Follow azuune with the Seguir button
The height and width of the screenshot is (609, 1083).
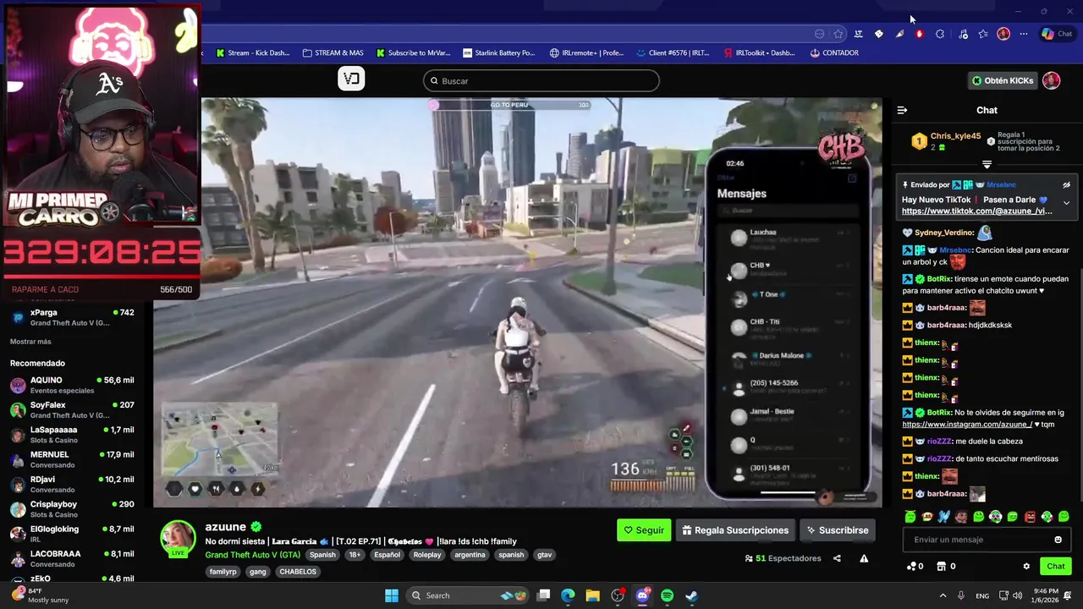644,530
